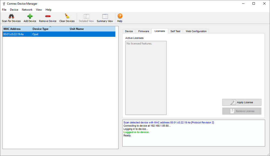
Task: Click the green plus Add Device icon
Action: (x=30, y=16)
